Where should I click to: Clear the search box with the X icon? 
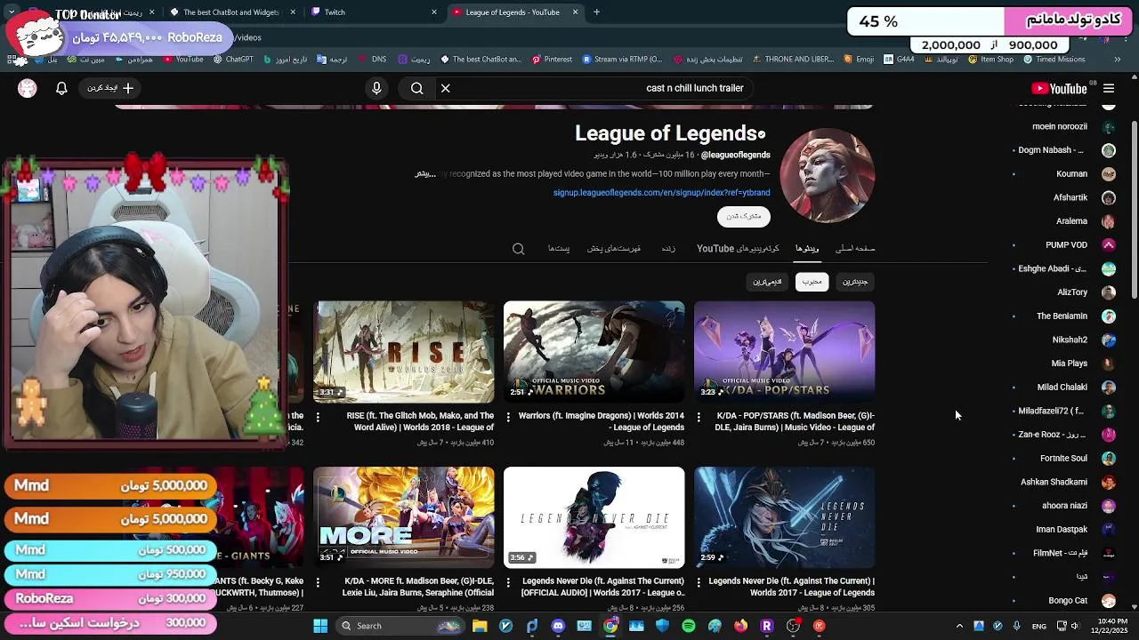446,88
